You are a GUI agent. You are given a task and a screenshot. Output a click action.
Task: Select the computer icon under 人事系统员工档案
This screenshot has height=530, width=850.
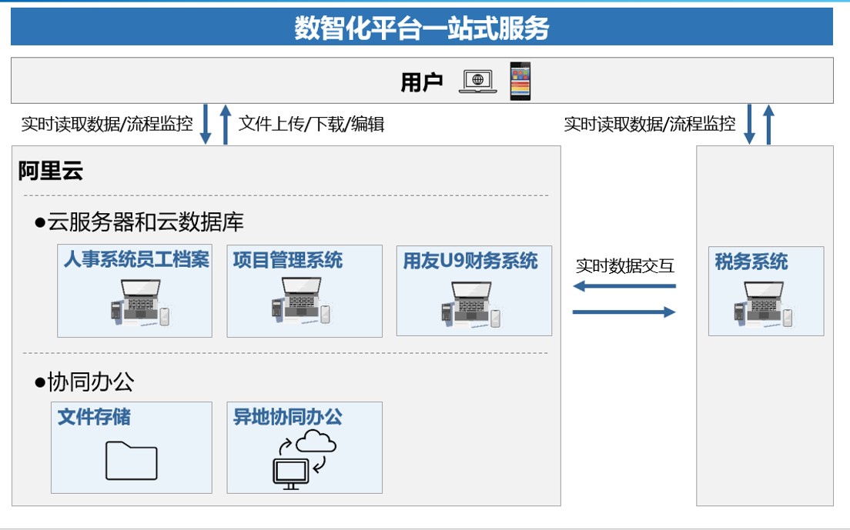(x=139, y=302)
